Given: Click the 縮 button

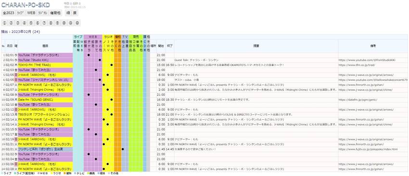Looking at the screenshot, I should [68, 13].
